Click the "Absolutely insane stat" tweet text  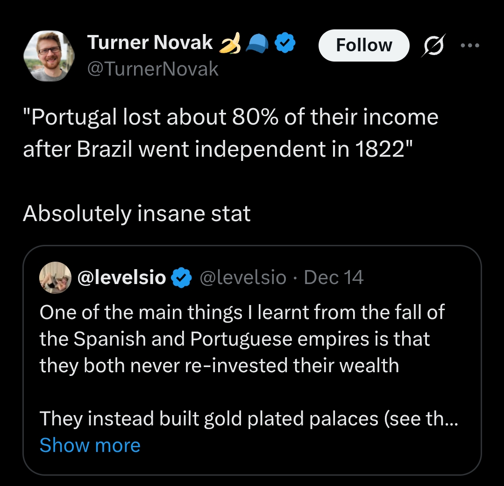[x=136, y=214]
